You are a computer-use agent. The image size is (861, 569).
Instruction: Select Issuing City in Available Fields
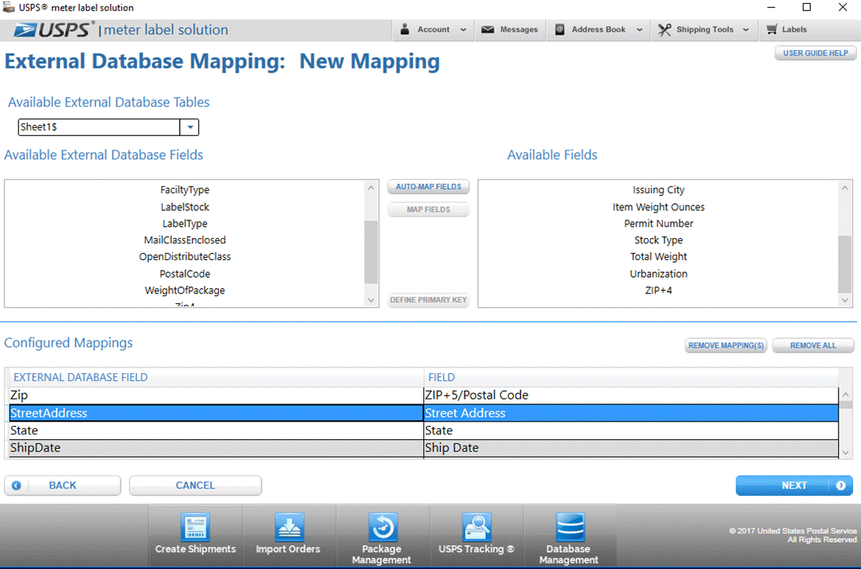click(658, 189)
